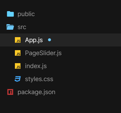Click the red npm icon beside package.json
The width and height of the screenshot is (121, 113).
10,92
